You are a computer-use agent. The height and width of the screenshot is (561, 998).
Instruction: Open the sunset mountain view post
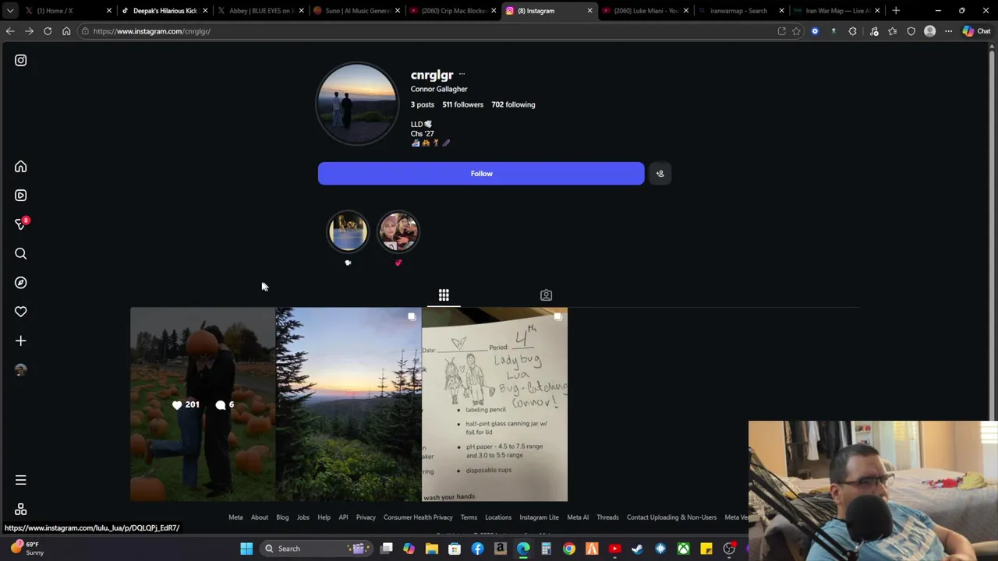[x=349, y=404]
